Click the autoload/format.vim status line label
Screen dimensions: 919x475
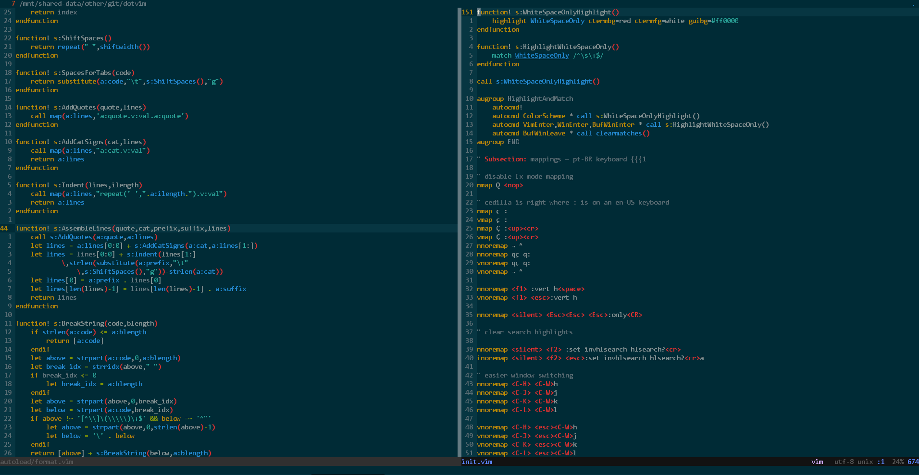pyautogui.click(x=37, y=462)
